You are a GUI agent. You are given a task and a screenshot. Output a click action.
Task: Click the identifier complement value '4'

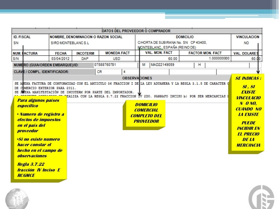click(124, 72)
